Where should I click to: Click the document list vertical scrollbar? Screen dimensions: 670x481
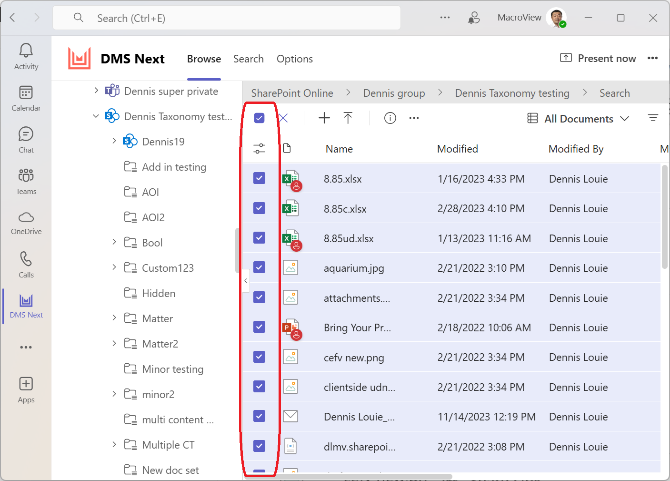pyautogui.click(x=665, y=217)
